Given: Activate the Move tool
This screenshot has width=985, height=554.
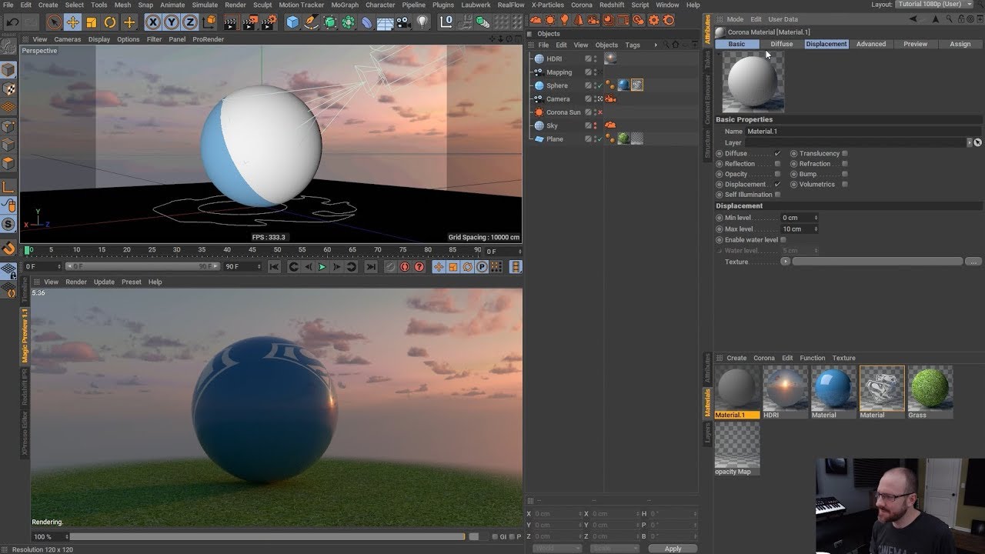Looking at the screenshot, I should tap(72, 22).
